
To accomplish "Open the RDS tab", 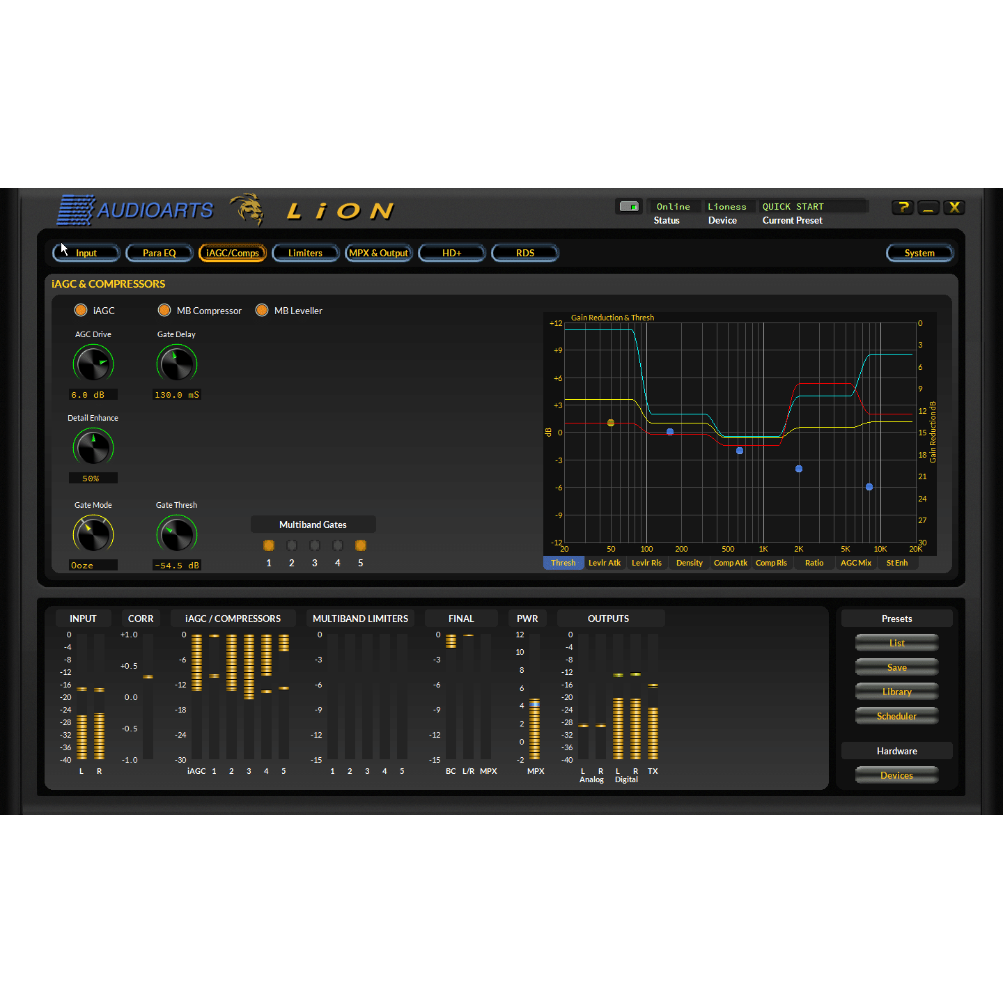I will point(525,253).
